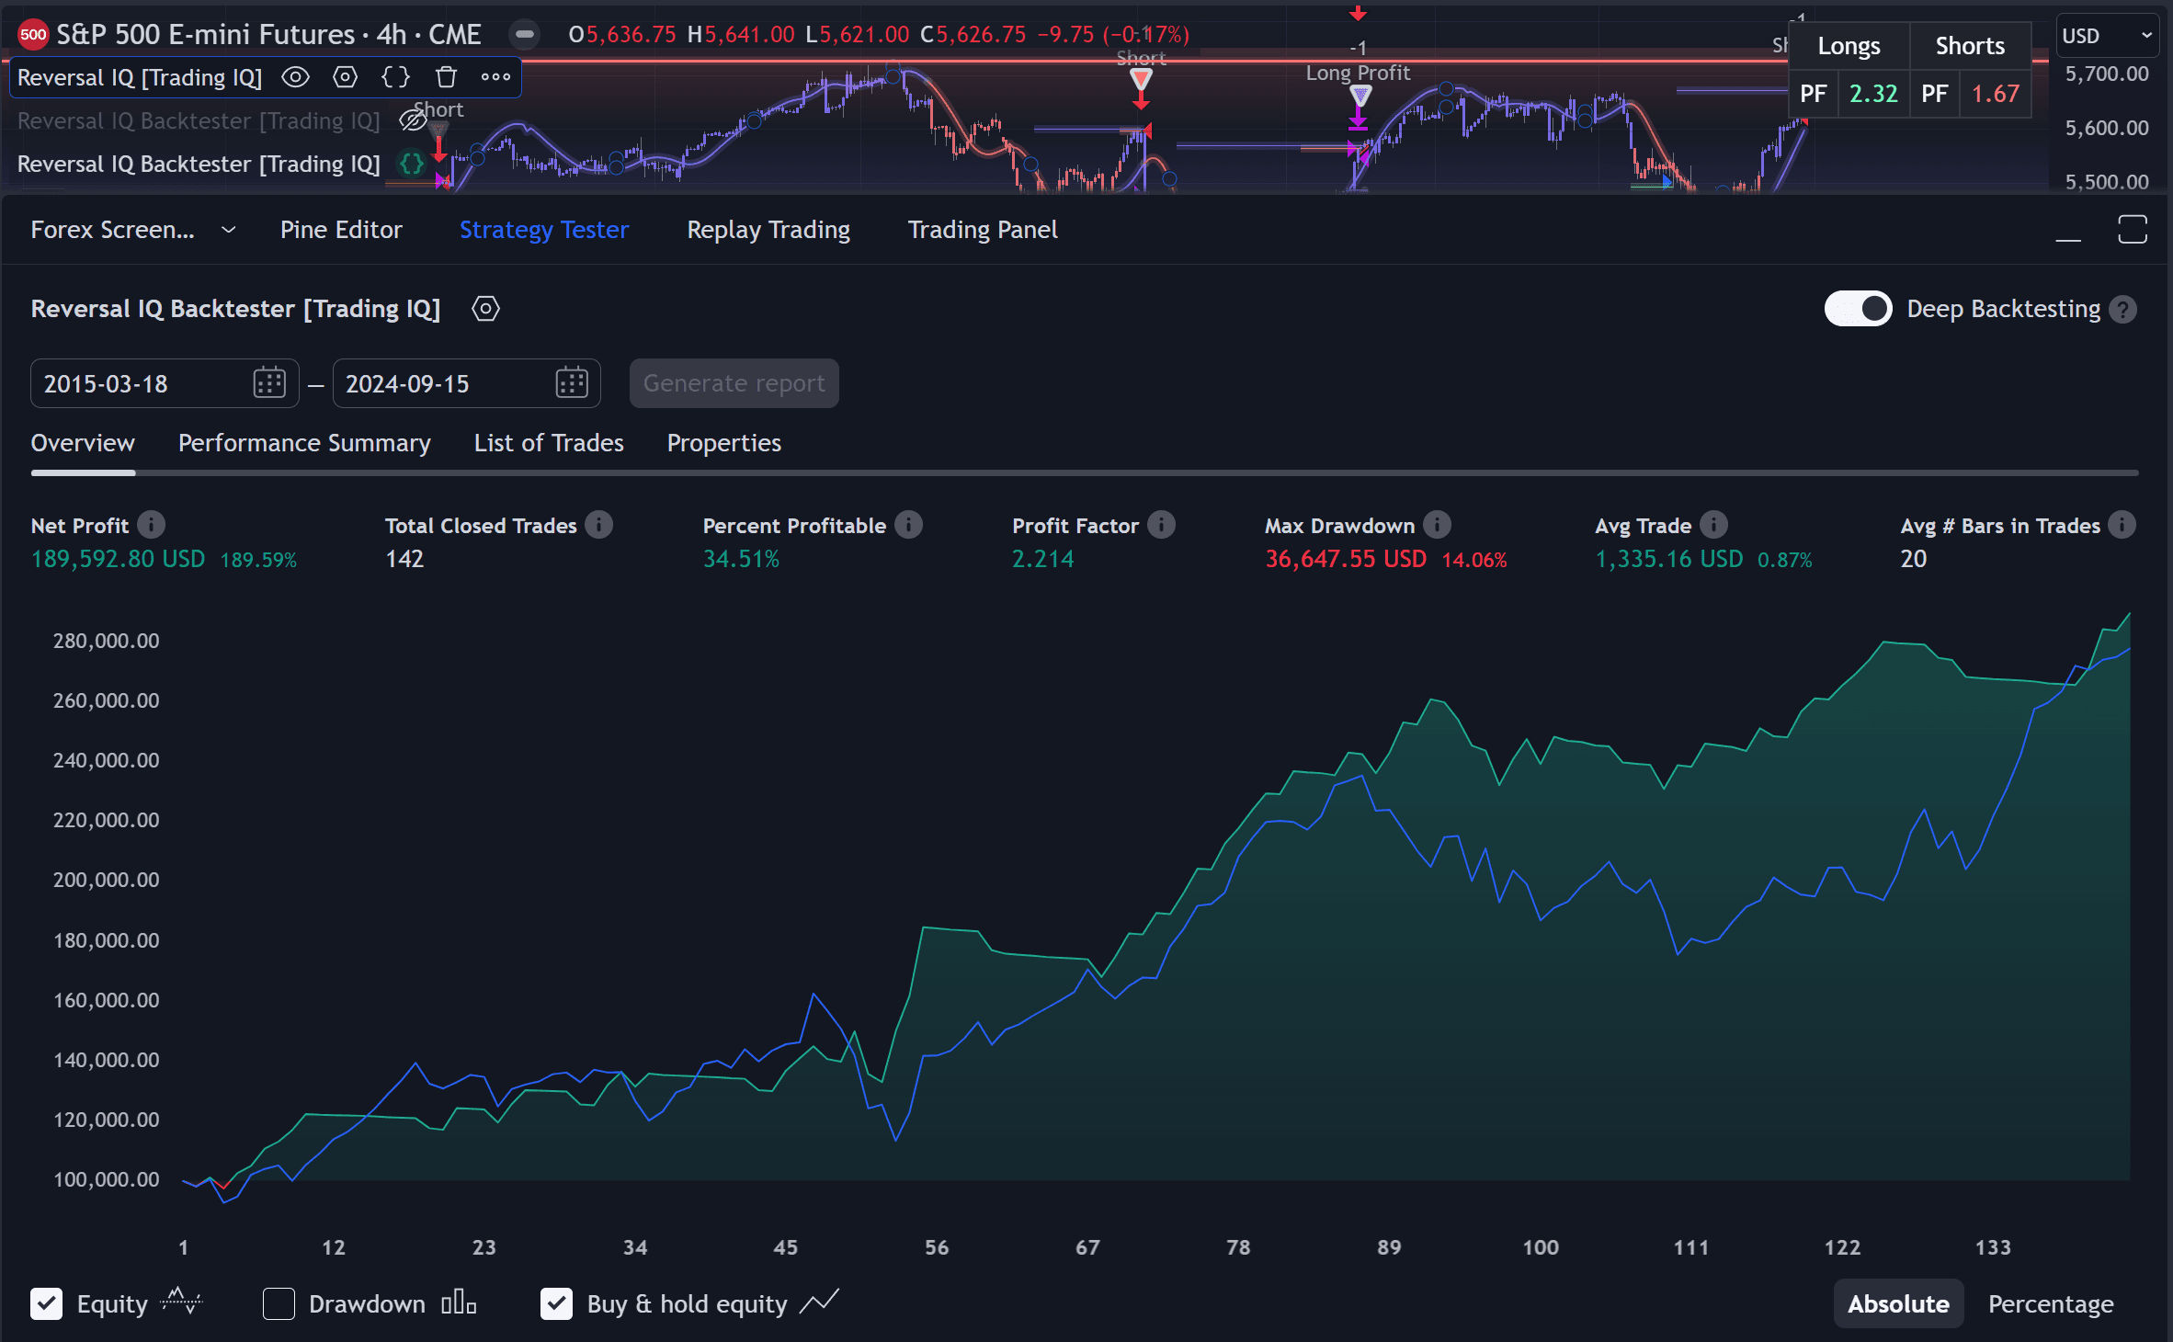The width and height of the screenshot is (2173, 1342).
Task: Show info for Profit Factor
Action: coord(1162,525)
